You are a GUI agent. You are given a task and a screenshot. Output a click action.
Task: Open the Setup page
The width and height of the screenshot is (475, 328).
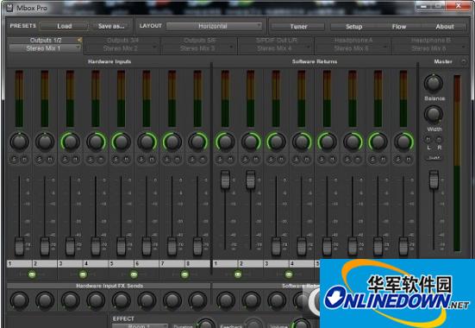(353, 27)
